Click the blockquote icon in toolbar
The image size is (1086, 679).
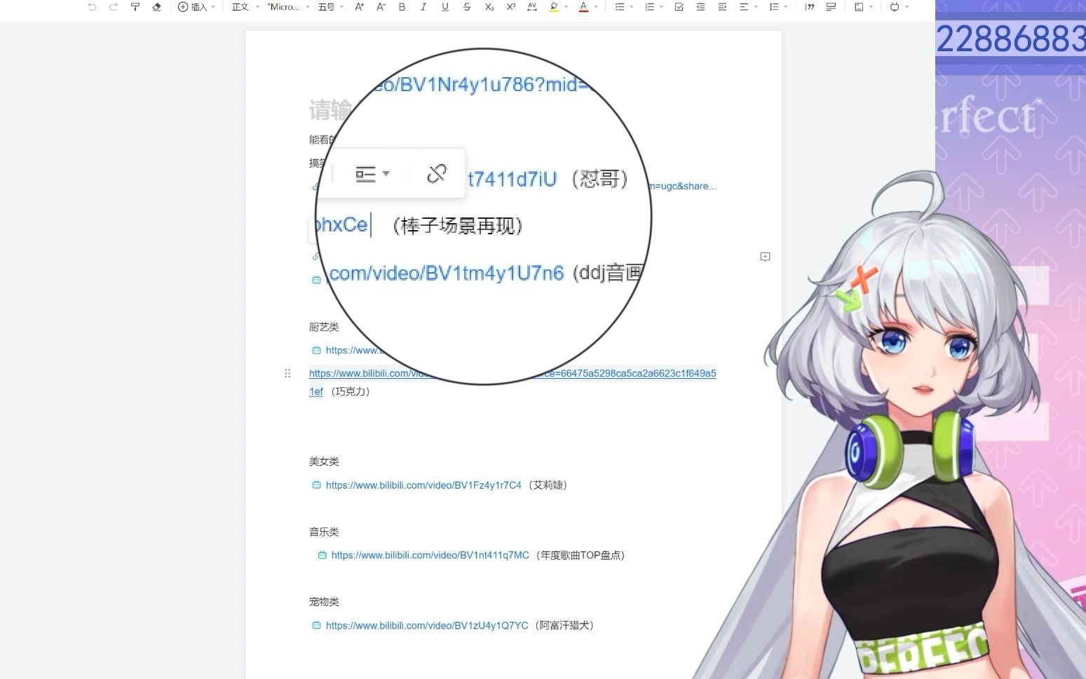pyautogui.click(x=810, y=7)
